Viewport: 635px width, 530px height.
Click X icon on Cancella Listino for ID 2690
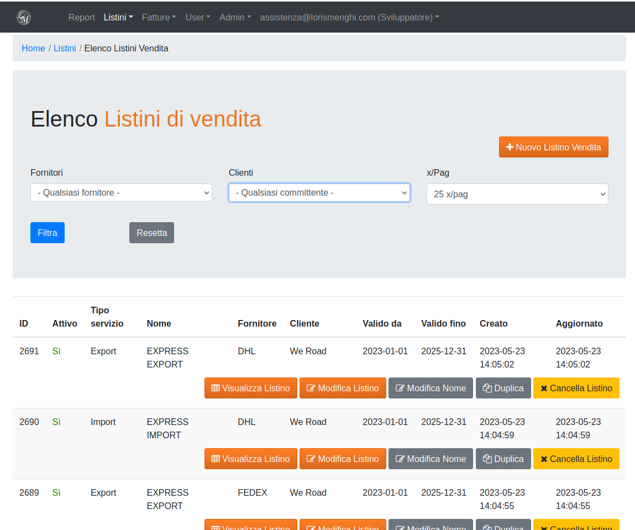coord(544,459)
